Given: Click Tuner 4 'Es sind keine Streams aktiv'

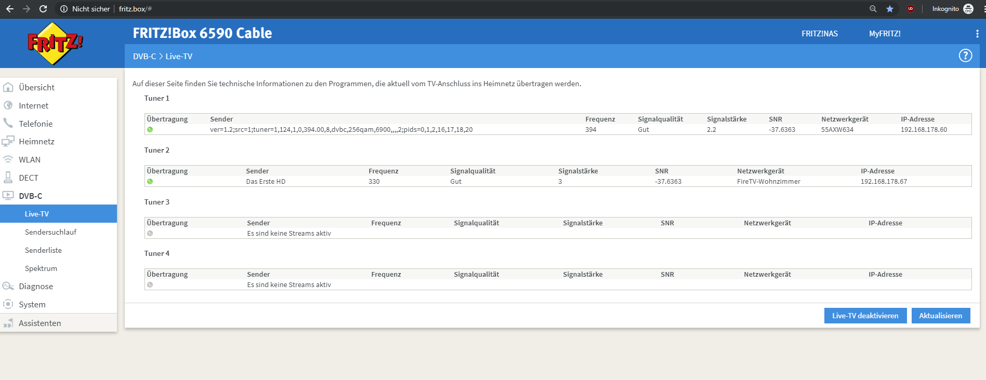Looking at the screenshot, I should [289, 285].
